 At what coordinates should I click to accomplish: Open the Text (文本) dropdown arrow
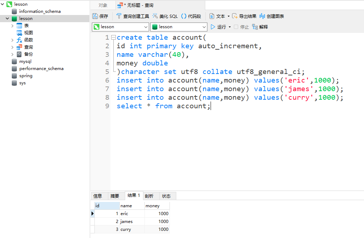tap(228, 16)
